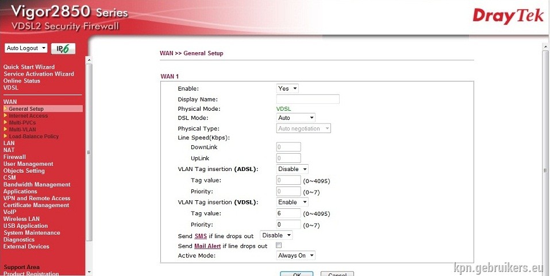Click the Display Name input field
Image resolution: width=550 pixels, height=276 pixels.
(x=307, y=99)
